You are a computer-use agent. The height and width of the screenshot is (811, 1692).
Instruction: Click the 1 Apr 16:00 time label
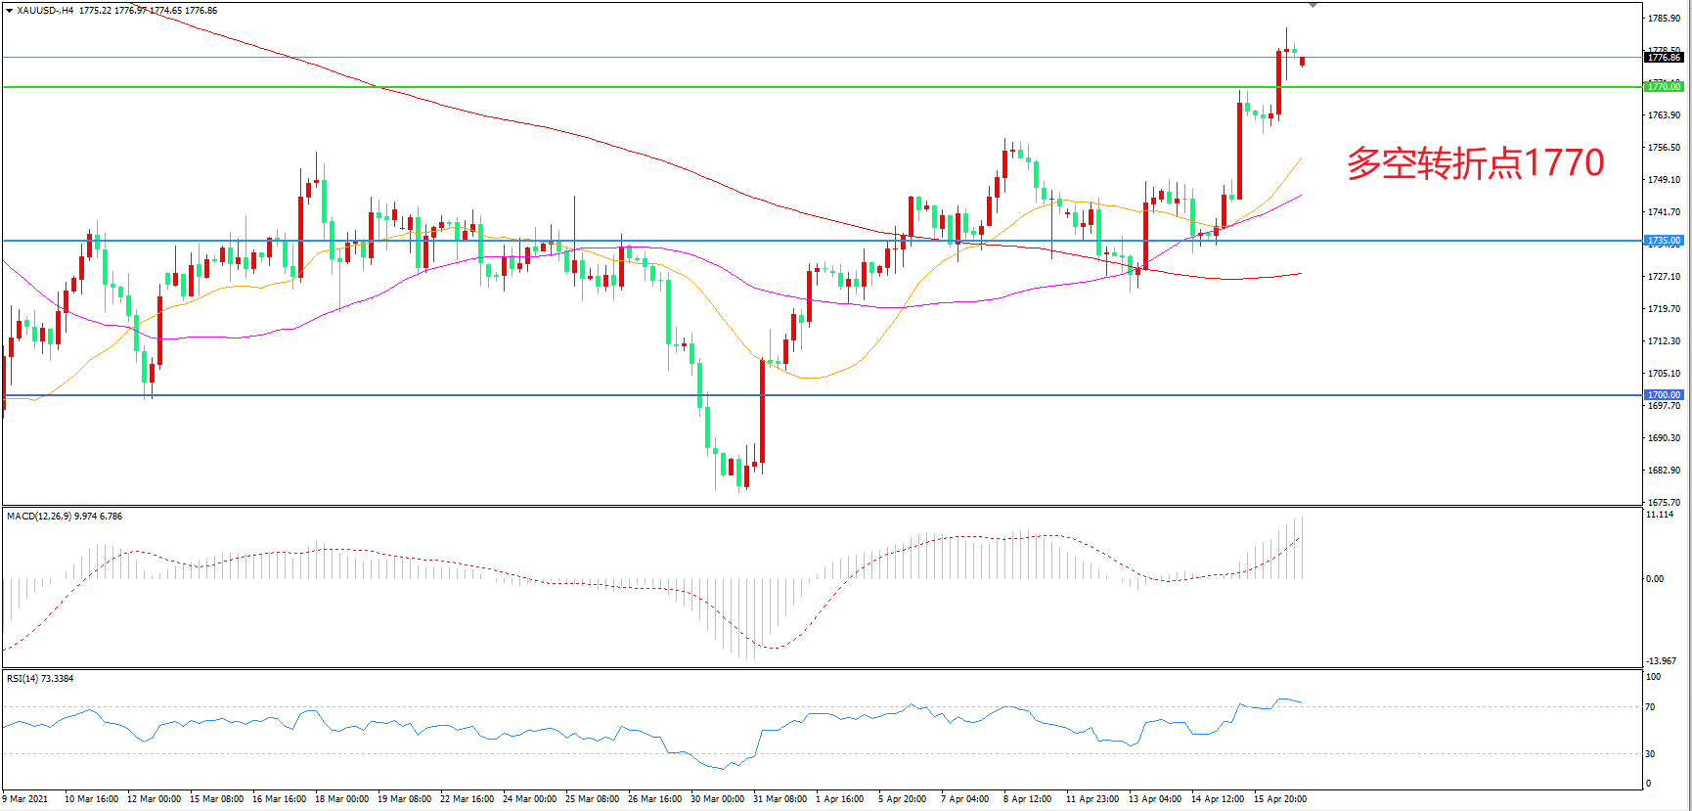(x=839, y=799)
